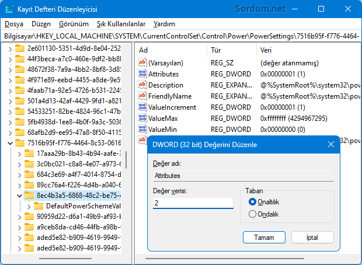
Task: Click folder icon of key 2e601130-5351-4d9d
Action: click(x=20, y=48)
